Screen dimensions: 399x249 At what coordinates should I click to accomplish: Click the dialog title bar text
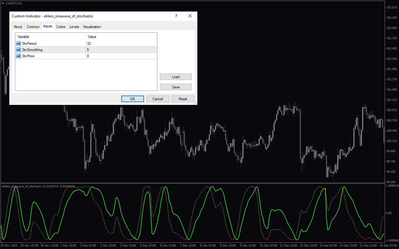[52, 16]
